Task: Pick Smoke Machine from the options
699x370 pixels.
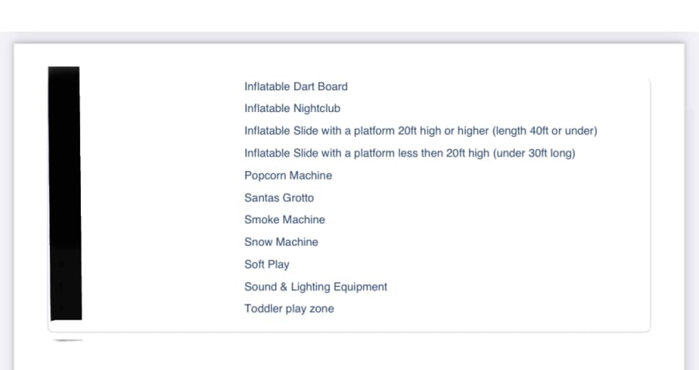Action: (x=284, y=220)
